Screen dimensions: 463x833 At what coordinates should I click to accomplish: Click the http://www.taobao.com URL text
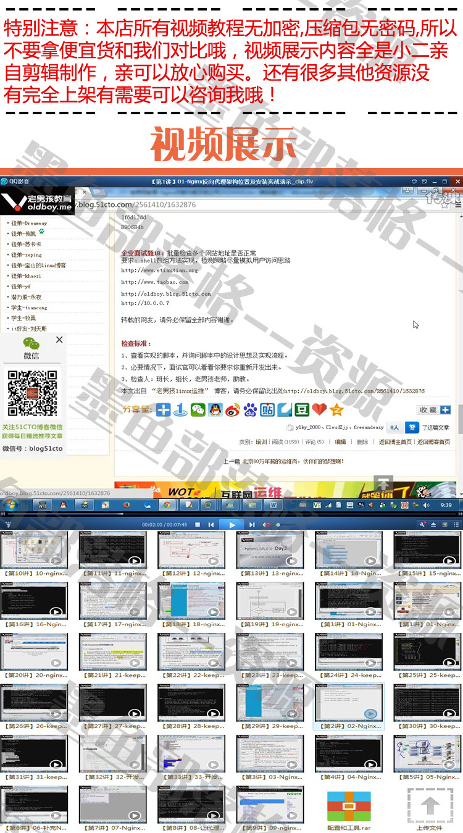[154, 282]
